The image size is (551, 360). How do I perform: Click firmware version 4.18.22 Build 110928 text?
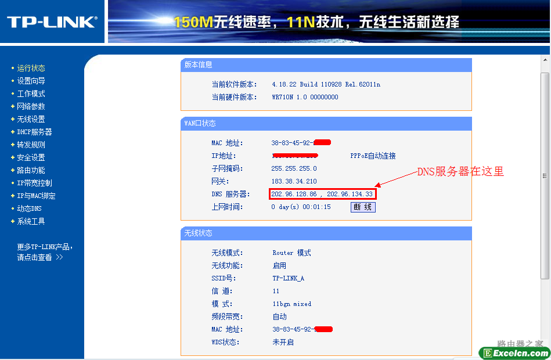[326, 84]
